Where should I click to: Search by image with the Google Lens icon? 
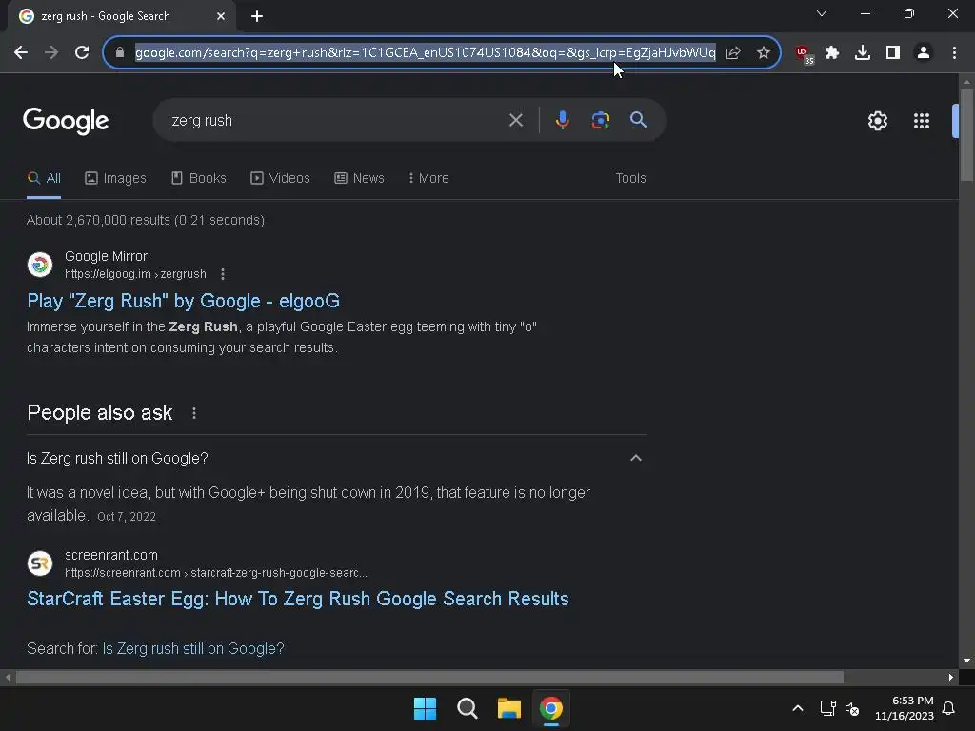pos(601,120)
